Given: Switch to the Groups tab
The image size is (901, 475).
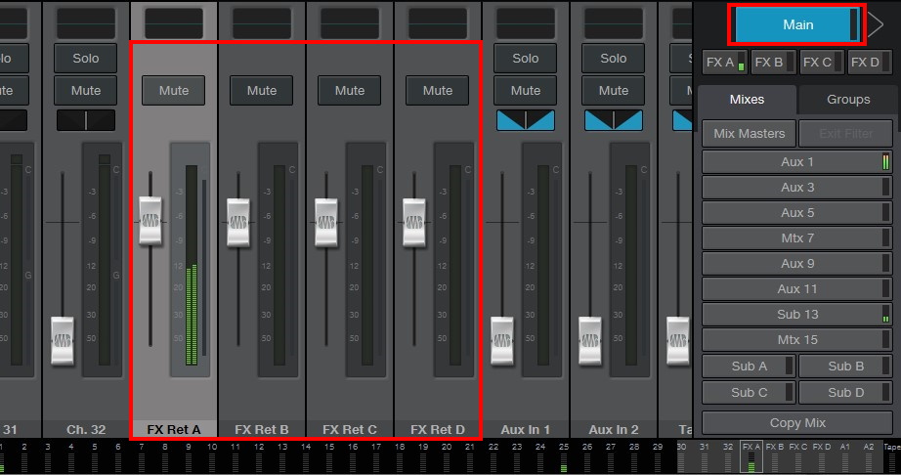Looking at the screenshot, I should [848, 100].
